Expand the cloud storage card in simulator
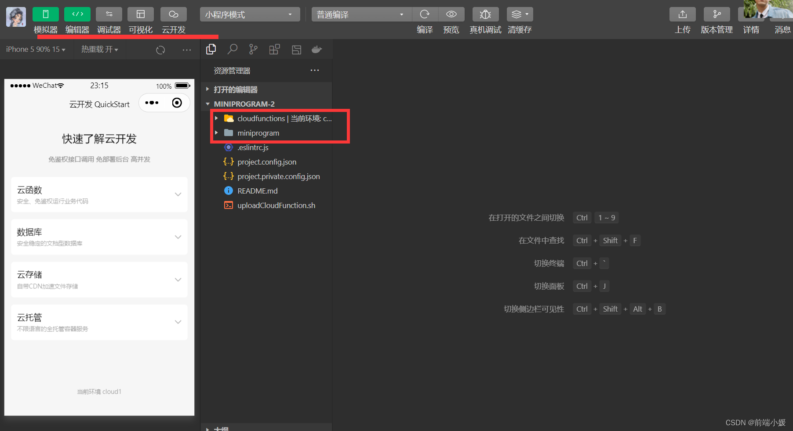793x431 pixels. point(99,280)
